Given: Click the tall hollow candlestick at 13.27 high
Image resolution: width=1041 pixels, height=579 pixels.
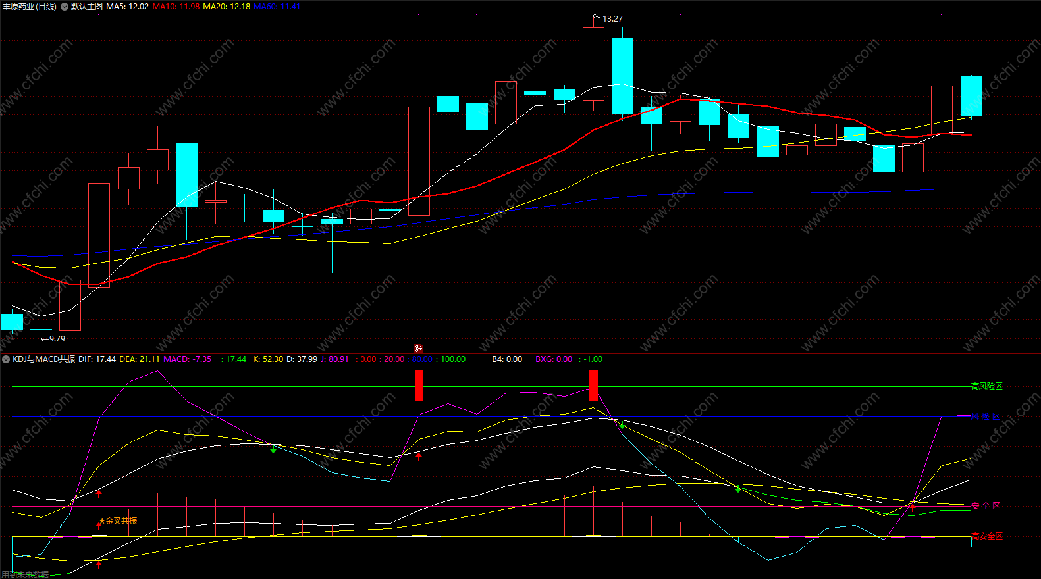Looking at the screenshot, I should pos(593,64).
